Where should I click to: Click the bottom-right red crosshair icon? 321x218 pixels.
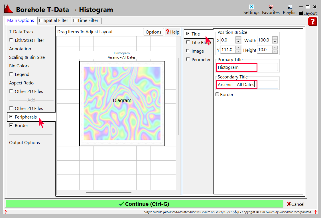315,212
